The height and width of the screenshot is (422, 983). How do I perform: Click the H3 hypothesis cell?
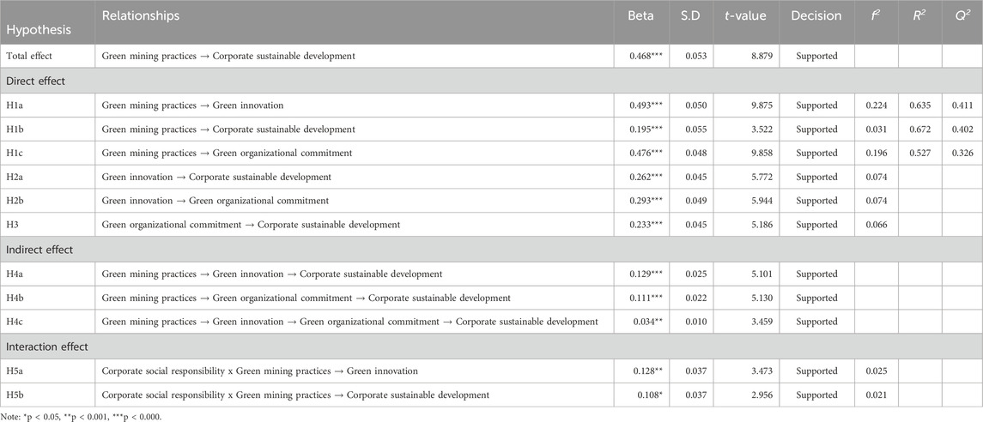point(11,224)
